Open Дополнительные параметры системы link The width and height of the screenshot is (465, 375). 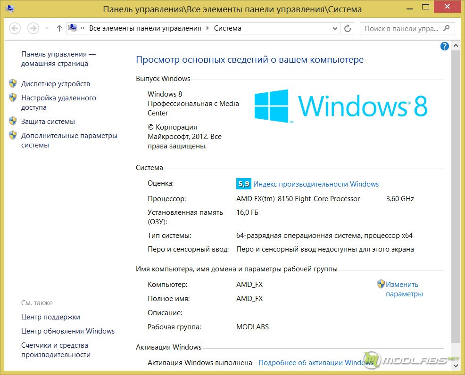tap(69, 140)
